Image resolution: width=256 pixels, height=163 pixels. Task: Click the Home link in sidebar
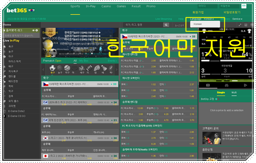coord(7,25)
